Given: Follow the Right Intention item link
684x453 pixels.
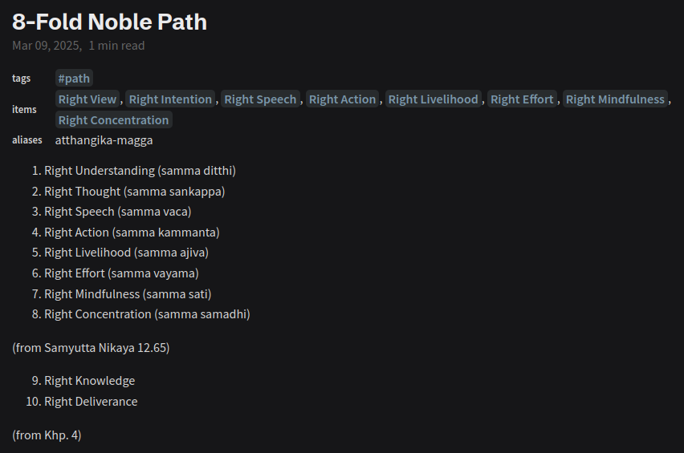Looking at the screenshot, I should click(x=170, y=99).
